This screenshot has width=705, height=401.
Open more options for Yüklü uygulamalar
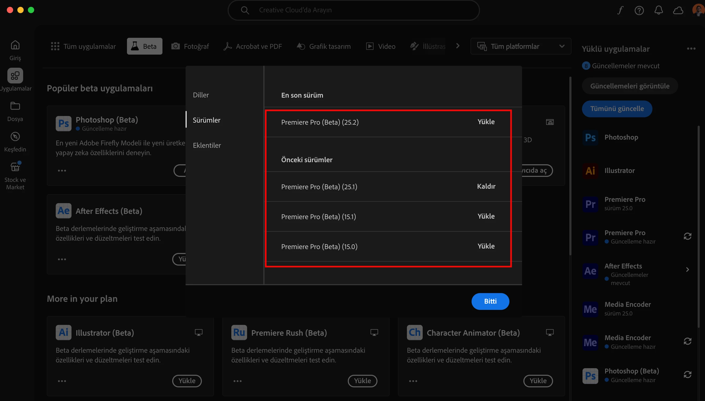691,49
